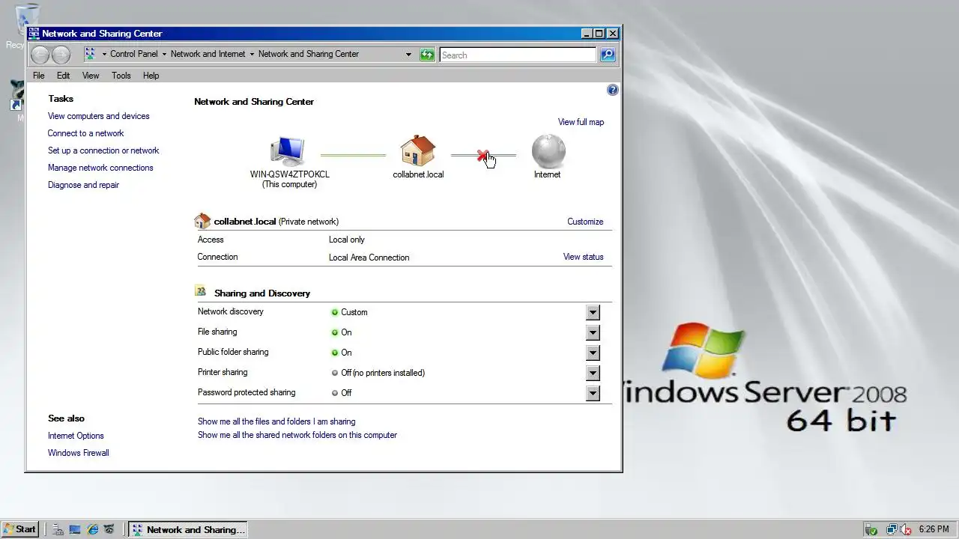Click the Search input field
The width and height of the screenshot is (959, 539).
pos(518,55)
